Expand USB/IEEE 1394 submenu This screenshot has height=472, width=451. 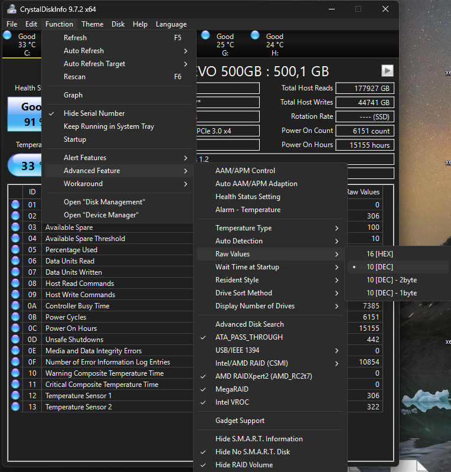pos(270,350)
